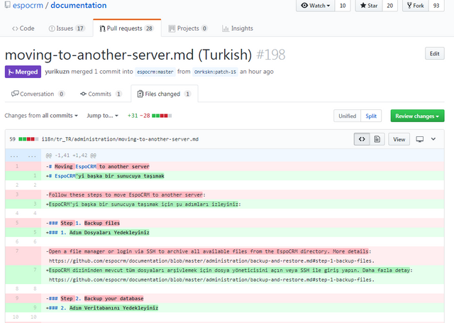Open the Projects tab
Screen dimensions: 454x323
coord(188,28)
